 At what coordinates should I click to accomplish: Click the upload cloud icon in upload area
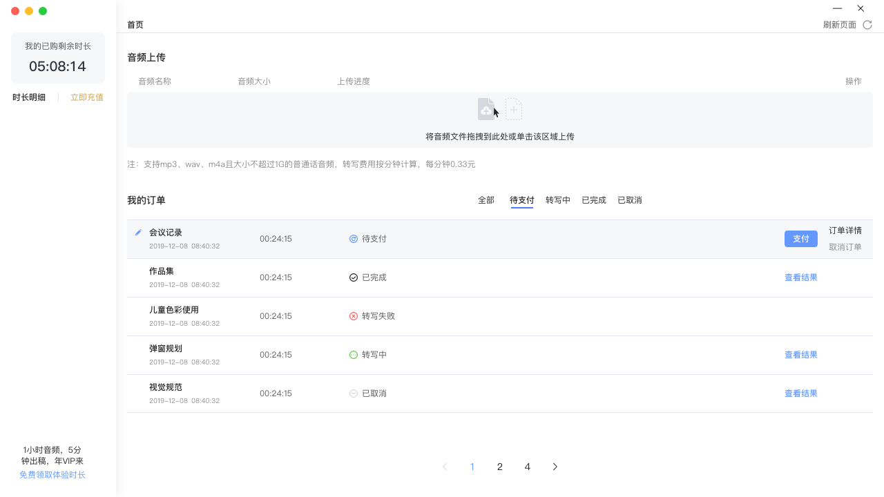[x=486, y=108]
